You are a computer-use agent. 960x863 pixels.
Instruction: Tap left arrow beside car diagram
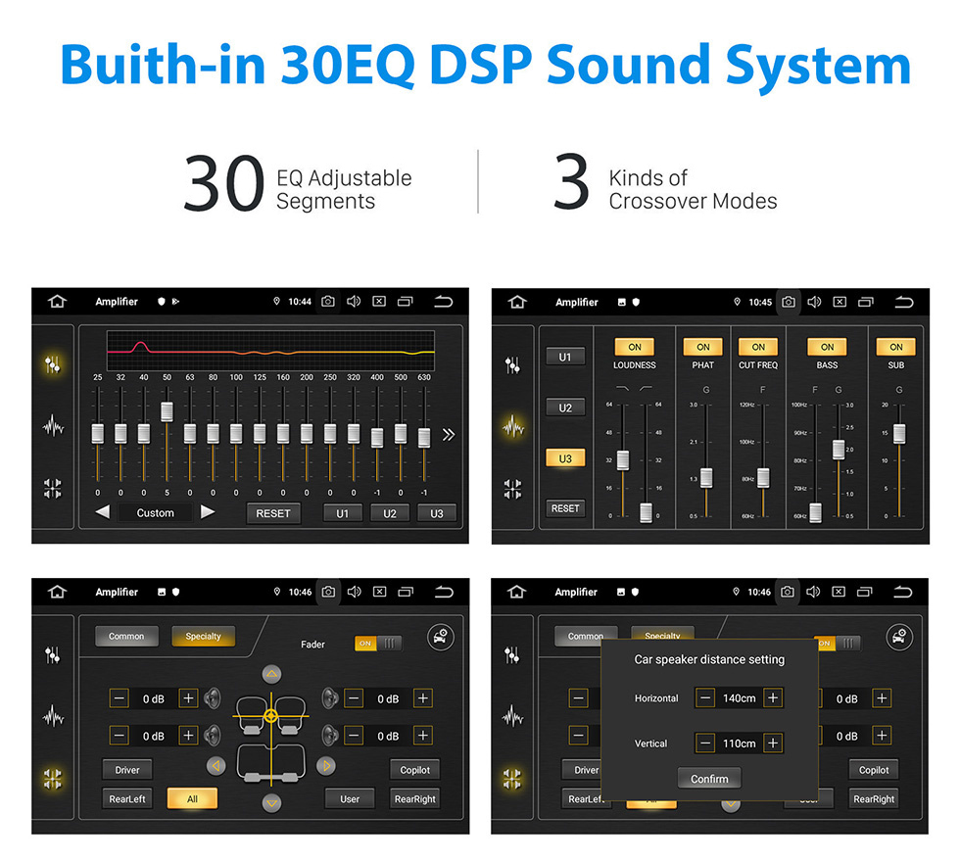(216, 765)
